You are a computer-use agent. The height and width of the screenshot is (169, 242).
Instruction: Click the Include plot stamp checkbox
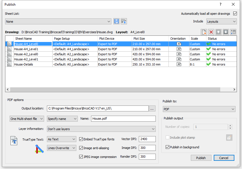click(x=167, y=138)
